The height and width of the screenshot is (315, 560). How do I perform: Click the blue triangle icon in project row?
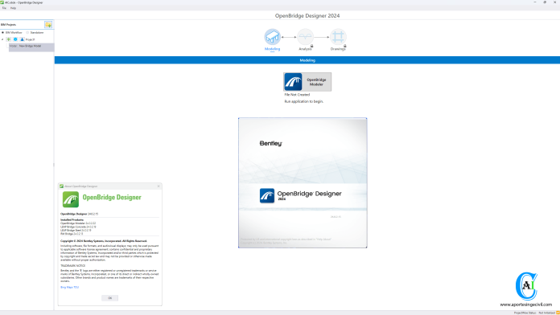tap(23, 39)
